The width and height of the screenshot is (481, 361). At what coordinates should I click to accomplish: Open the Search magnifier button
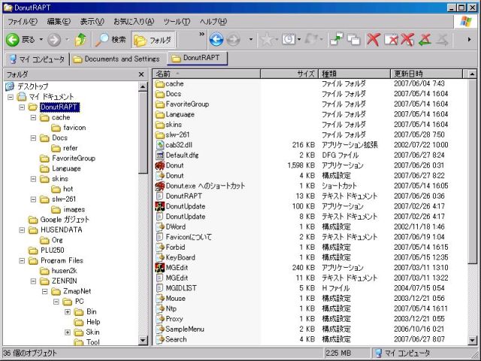[110, 40]
